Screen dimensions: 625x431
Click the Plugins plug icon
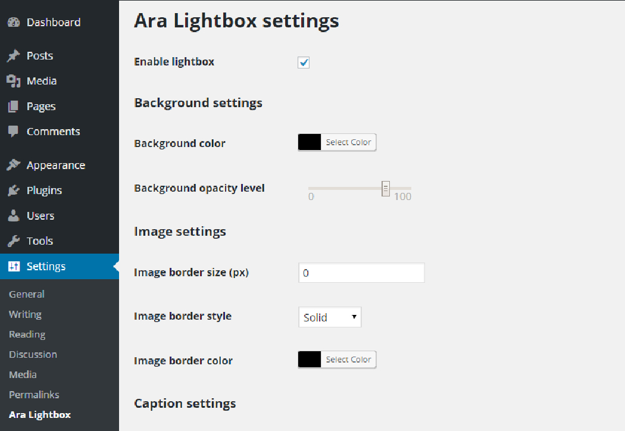pos(14,190)
